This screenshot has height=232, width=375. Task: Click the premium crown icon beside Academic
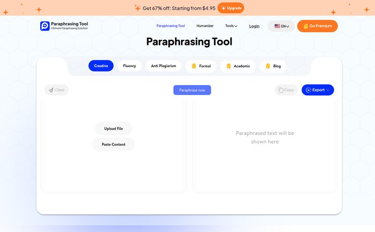tap(229, 66)
